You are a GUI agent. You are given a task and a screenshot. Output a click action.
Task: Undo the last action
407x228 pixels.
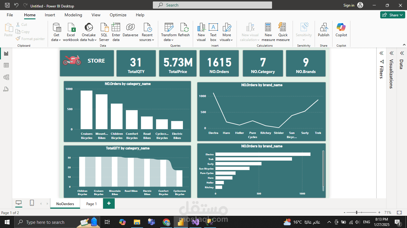pyautogui.click(x=16, y=5)
